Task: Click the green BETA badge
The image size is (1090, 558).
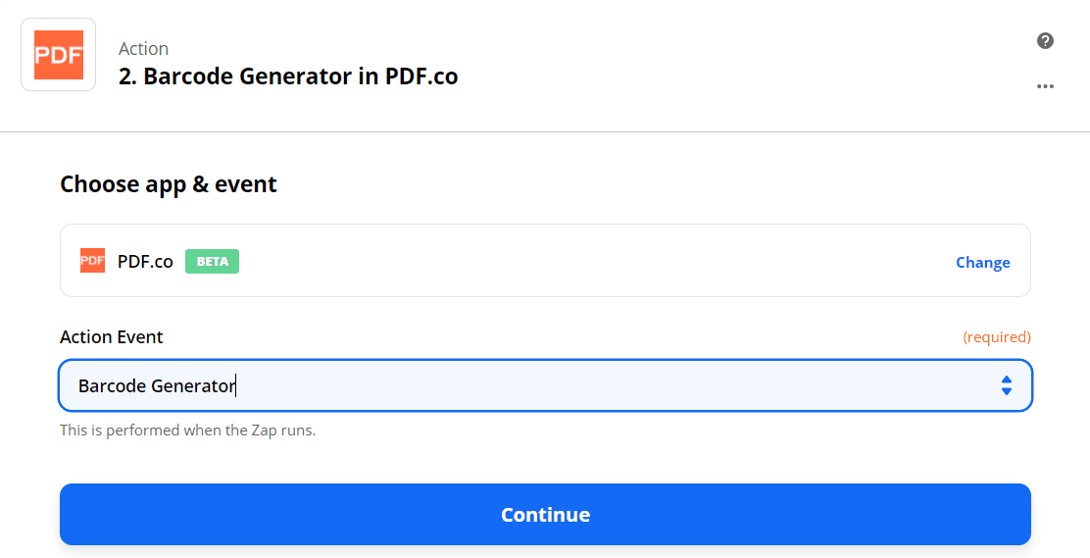Action: pyautogui.click(x=212, y=262)
